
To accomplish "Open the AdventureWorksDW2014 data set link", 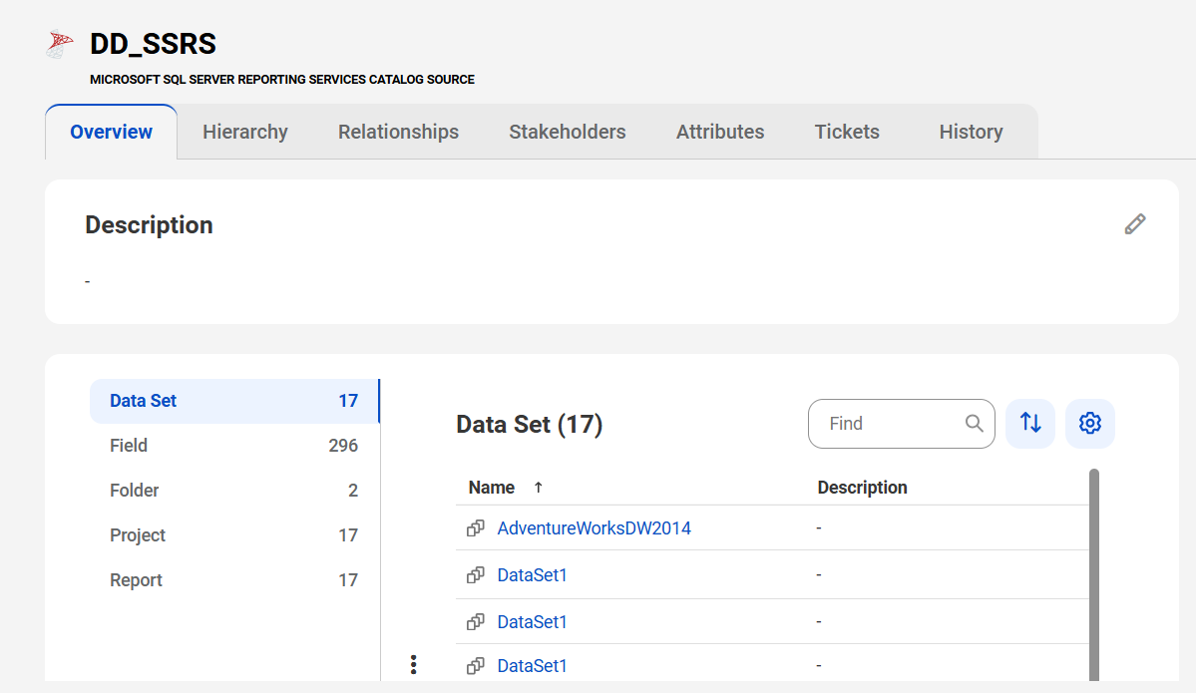I will point(595,528).
